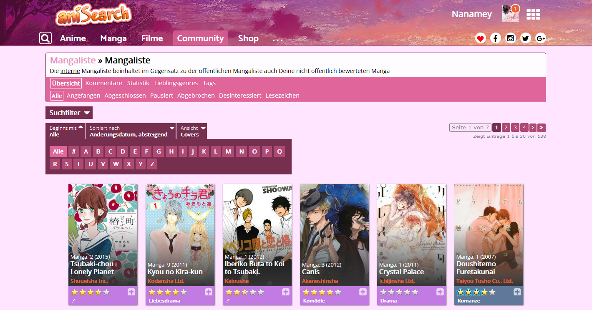592x310 pixels.
Task: Open the Google Plus icon
Action: tap(541, 38)
